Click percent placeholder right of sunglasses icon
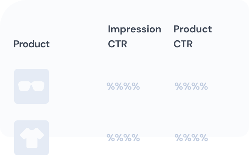 123,86
